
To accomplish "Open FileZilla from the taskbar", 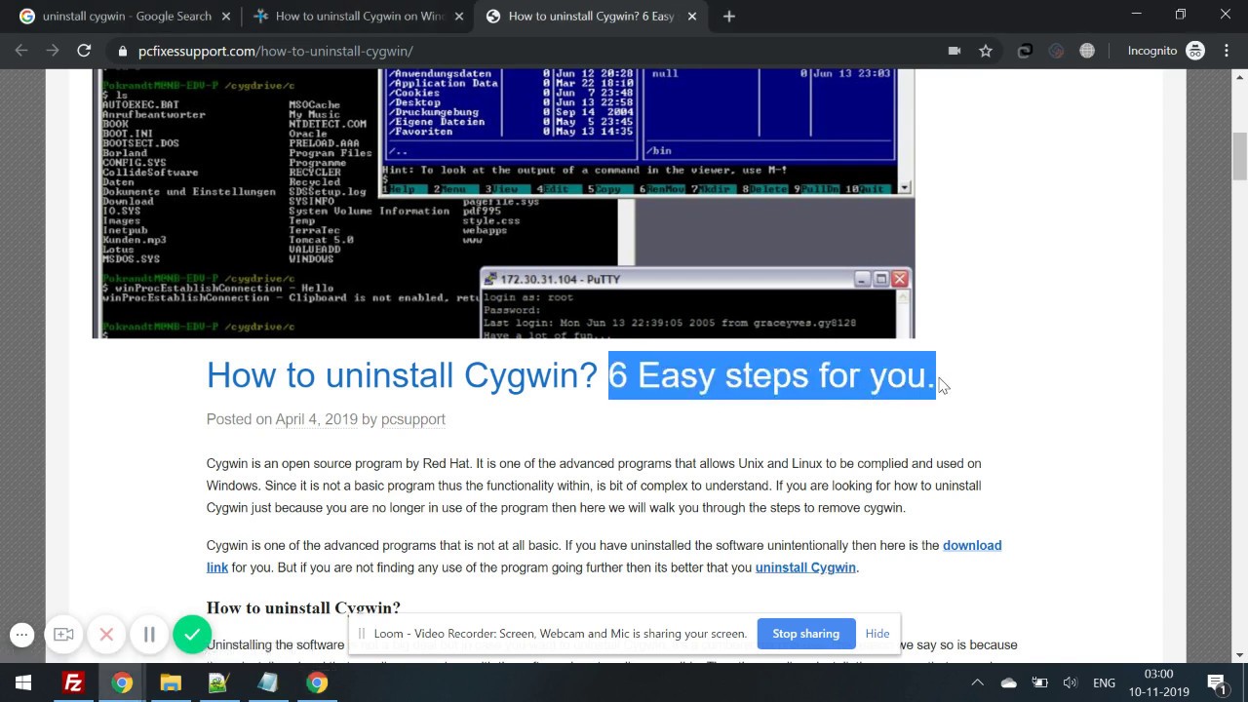I will click(x=73, y=682).
